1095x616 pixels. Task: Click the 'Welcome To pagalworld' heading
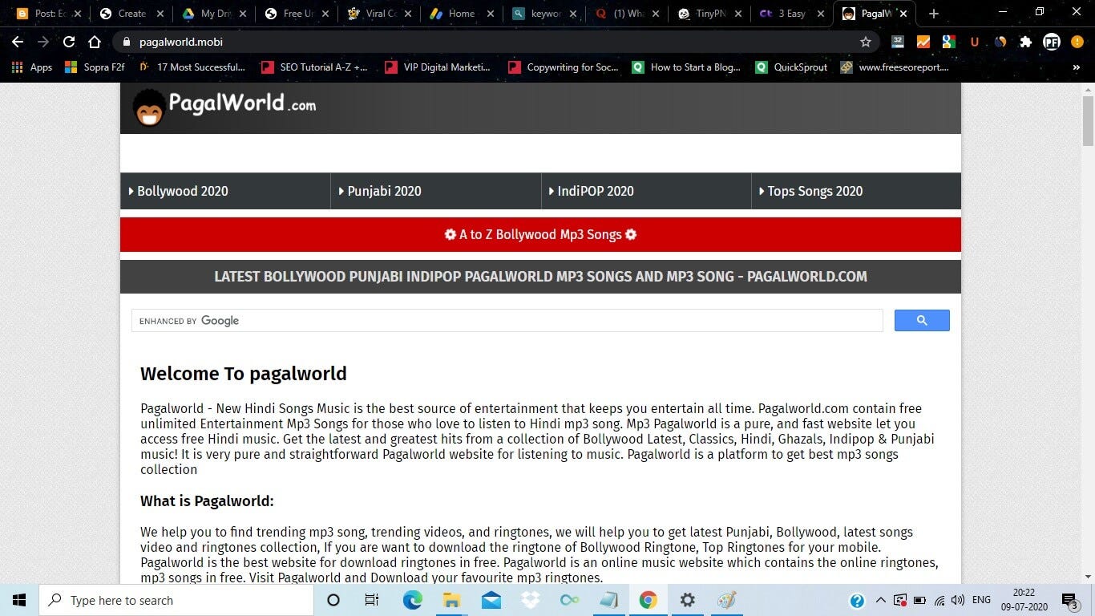point(244,374)
